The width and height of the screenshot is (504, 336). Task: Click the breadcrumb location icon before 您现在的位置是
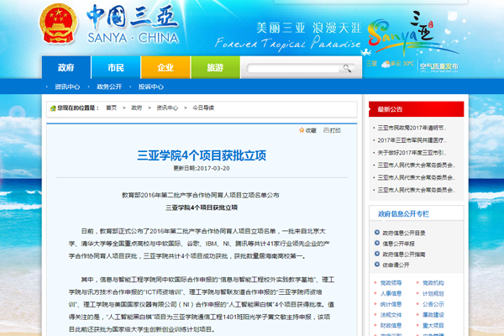[x=52, y=108]
